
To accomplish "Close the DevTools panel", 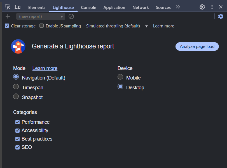I will 221,7.
